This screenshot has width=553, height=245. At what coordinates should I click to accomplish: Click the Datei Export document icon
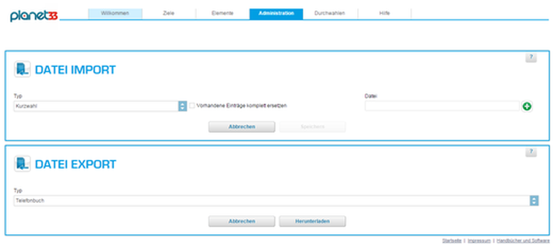23,164
